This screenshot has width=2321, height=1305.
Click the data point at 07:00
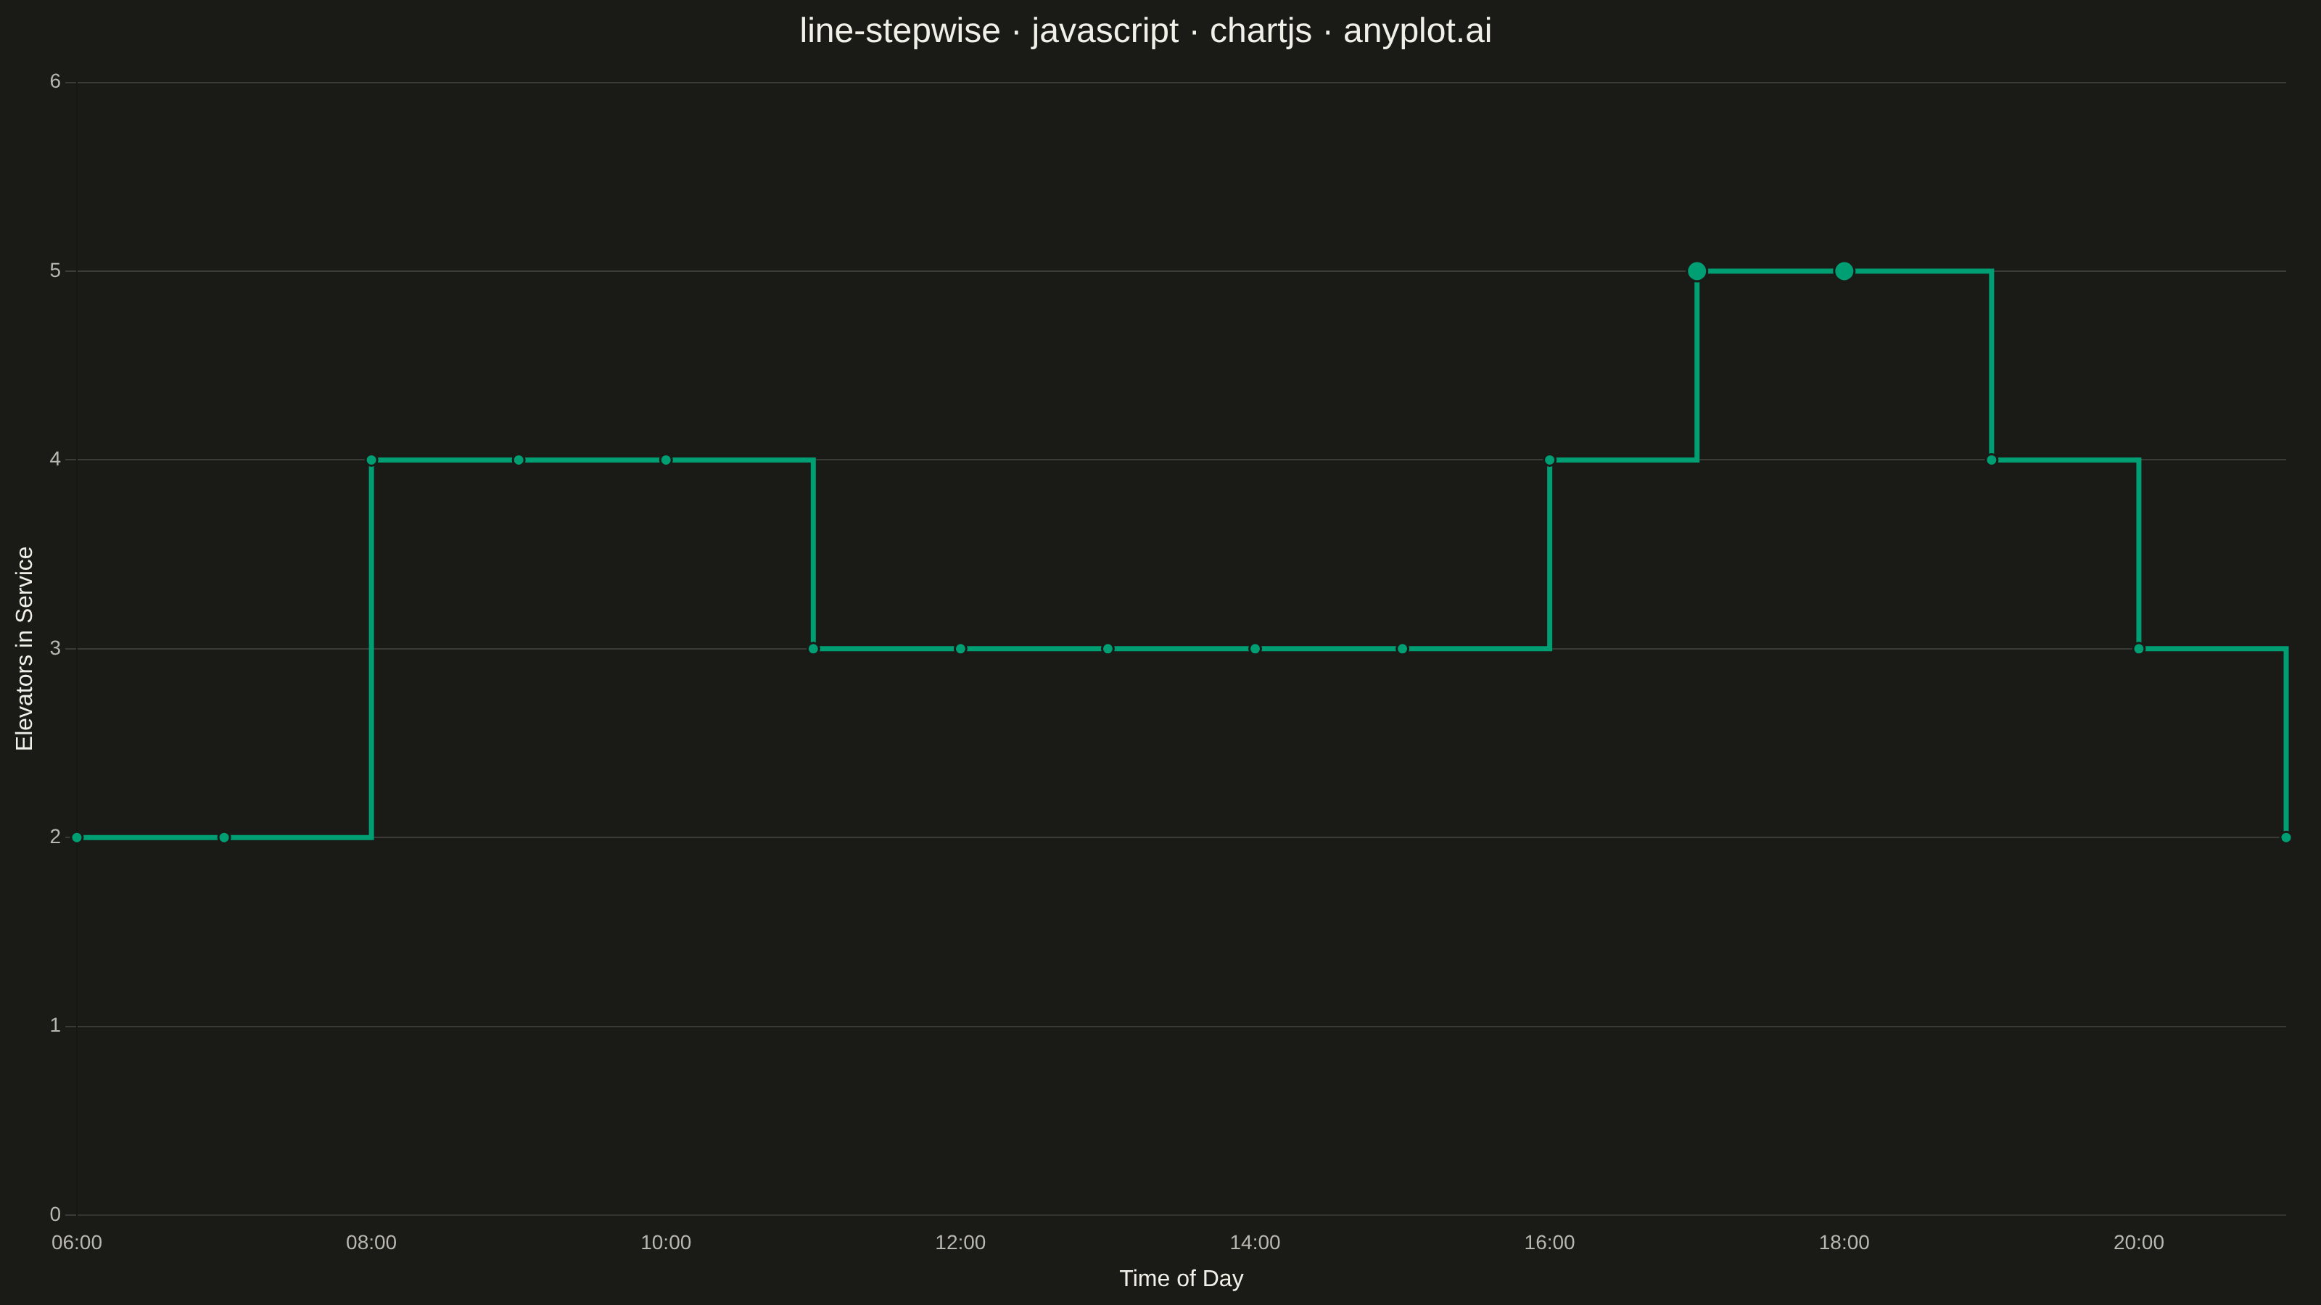click(224, 837)
